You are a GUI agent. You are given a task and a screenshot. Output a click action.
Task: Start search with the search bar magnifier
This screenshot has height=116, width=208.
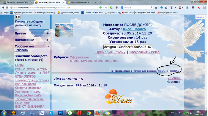coord(151,8)
